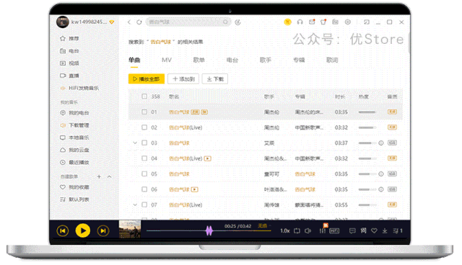Click the lossless quality badge on row 02
462x265 pixels.
(392, 127)
